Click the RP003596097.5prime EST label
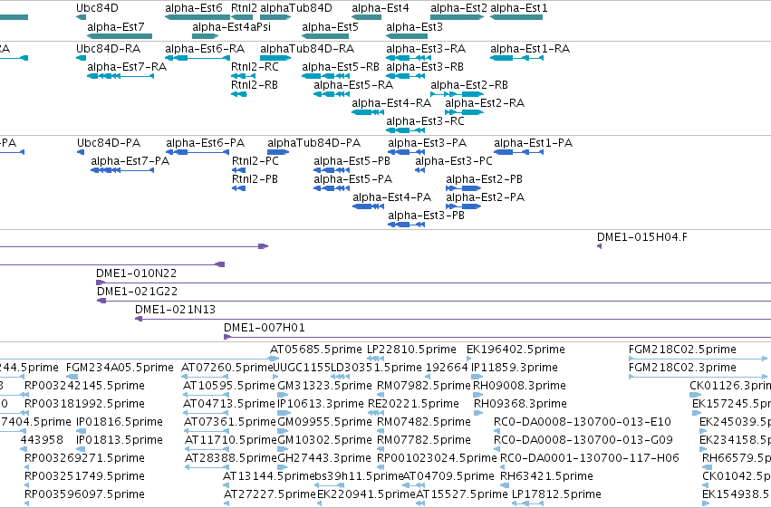Viewport: 771px width, 508px height. coord(84,494)
